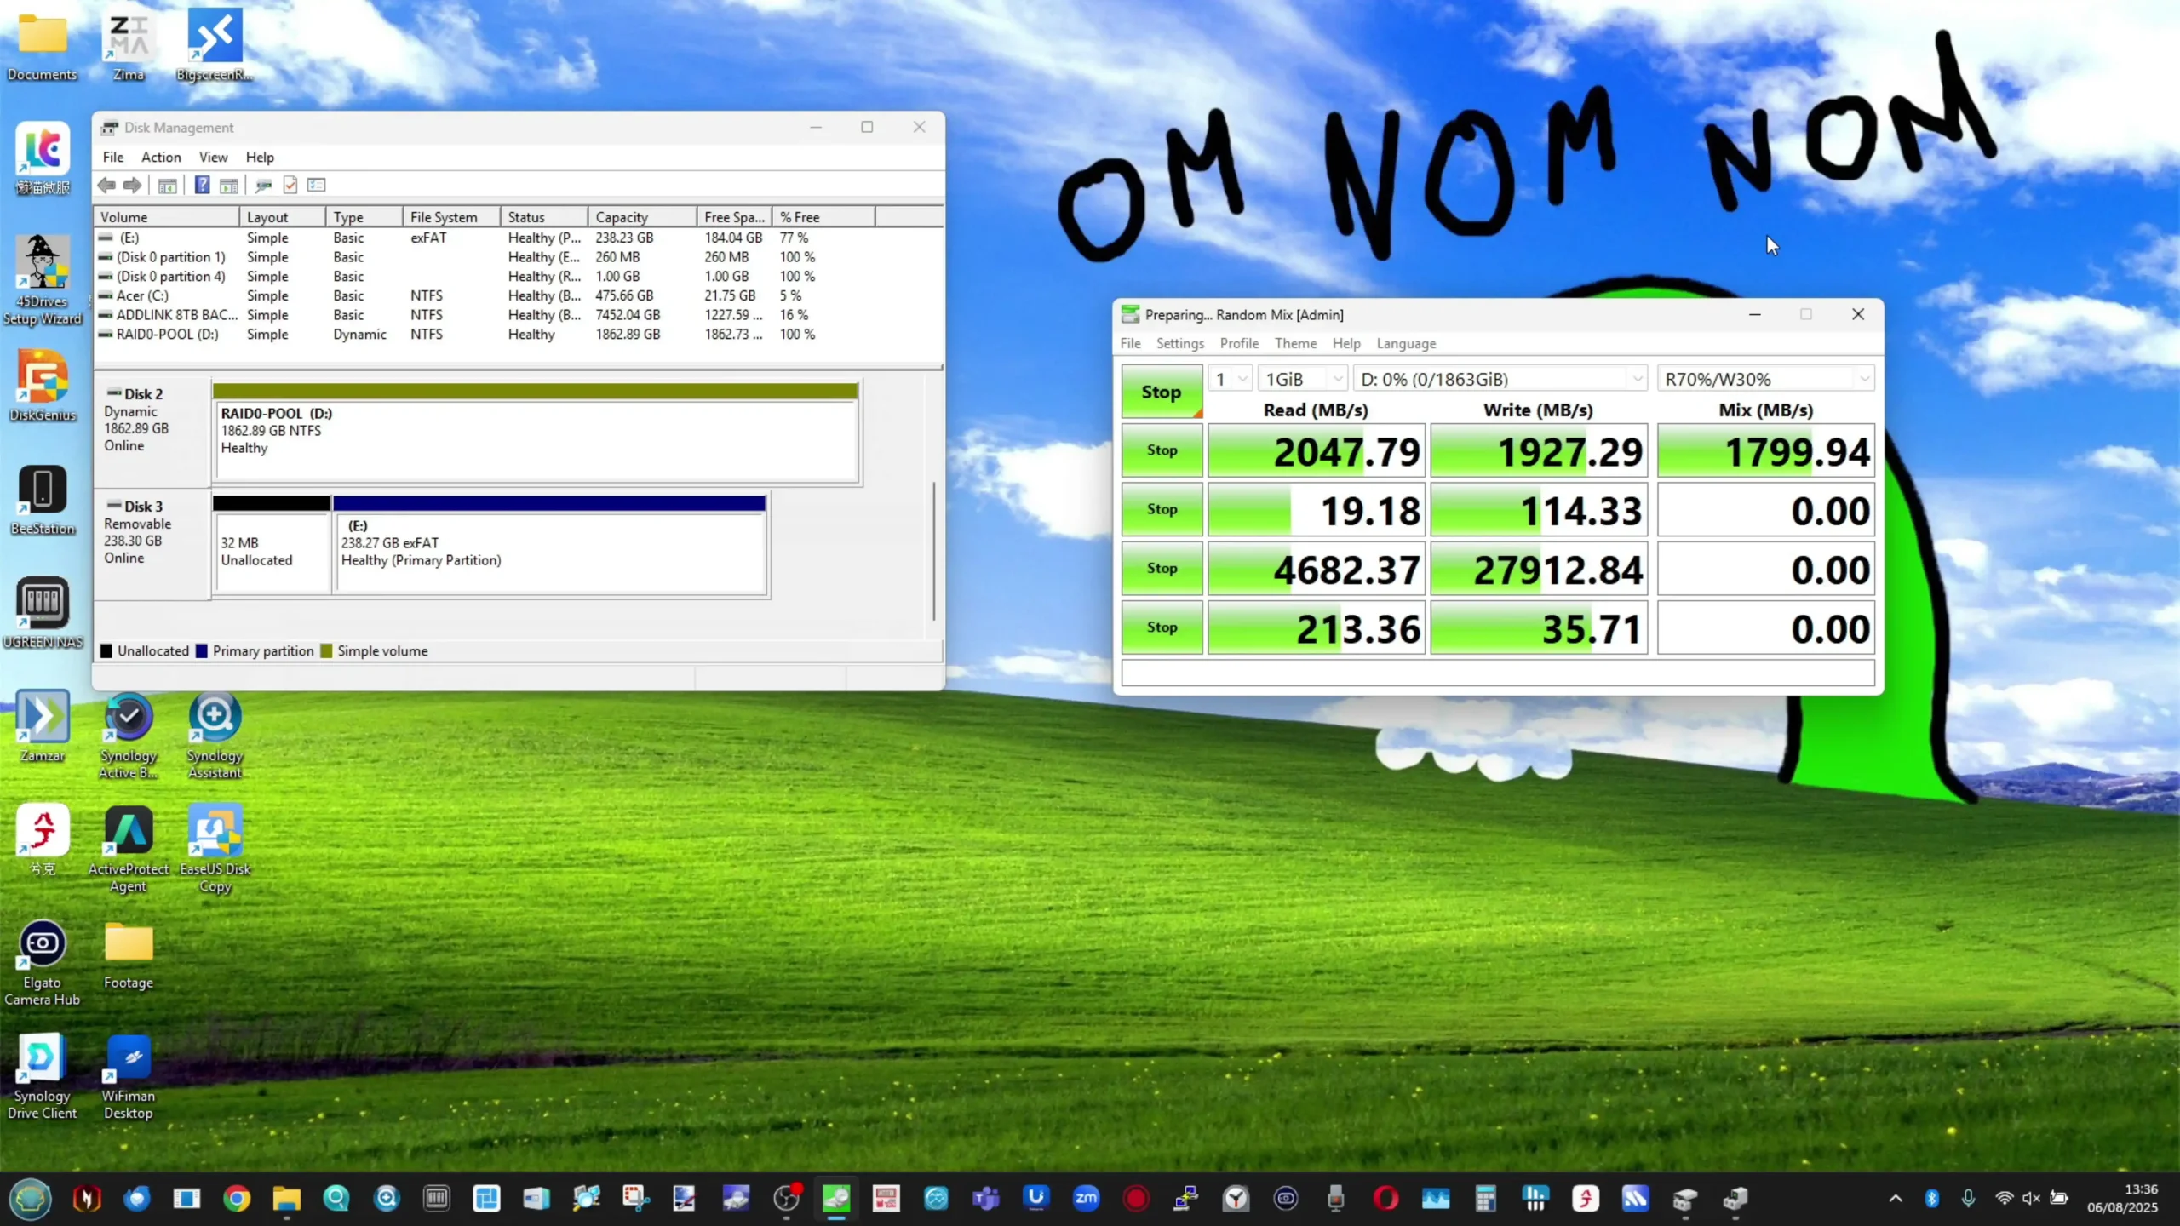Stop the test row showing 4682.37 read
Image resolution: width=2180 pixels, height=1226 pixels.
1162,569
